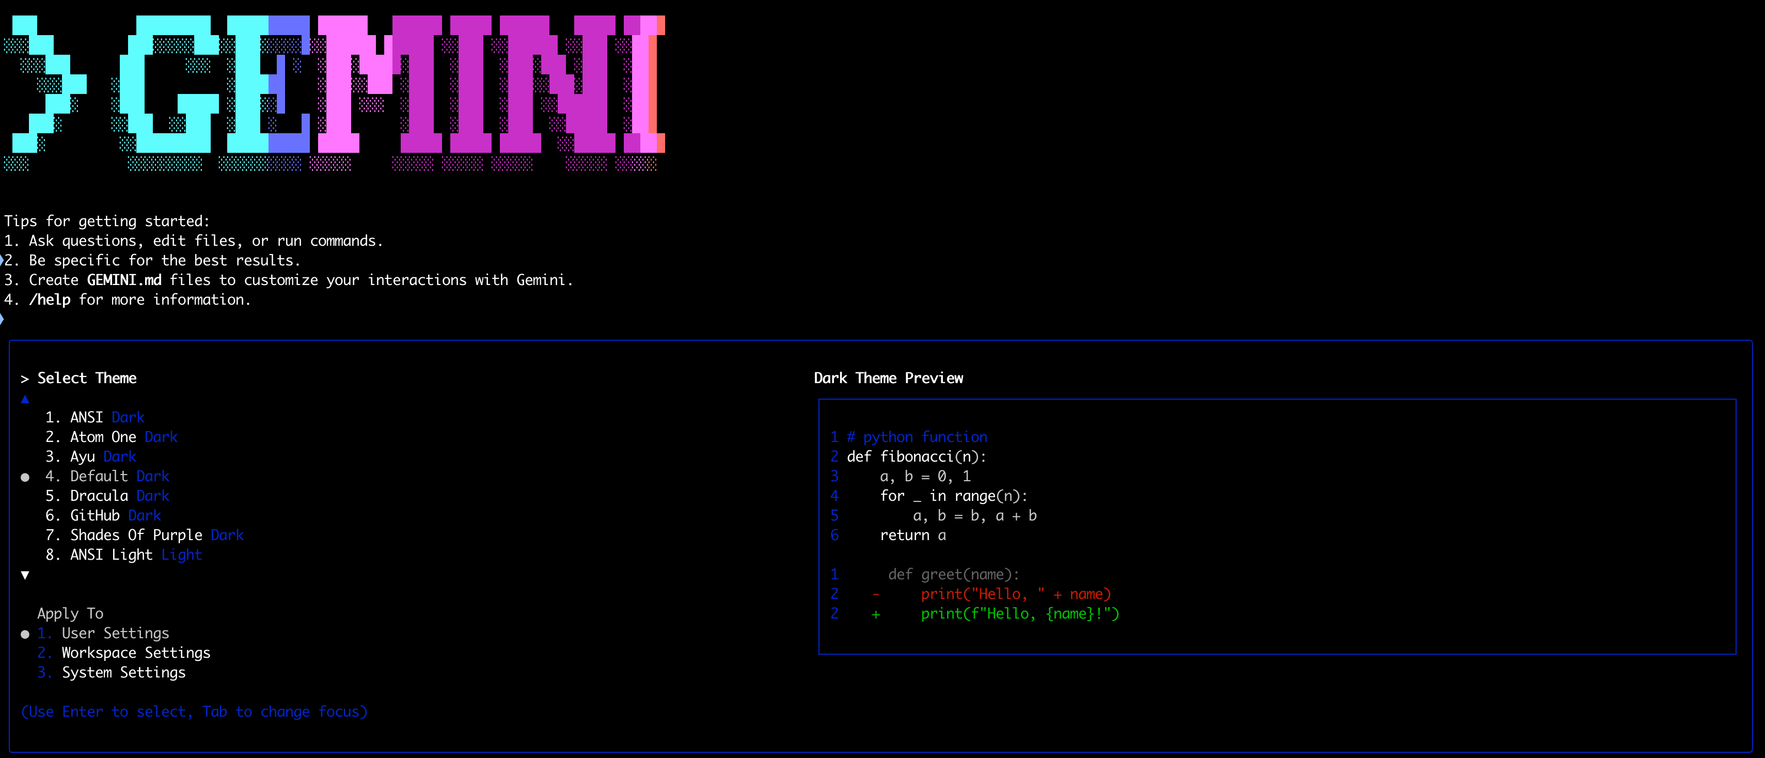This screenshot has width=1765, height=758.
Task: Click the Dark Theme Preview heading
Action: point(888,377)
